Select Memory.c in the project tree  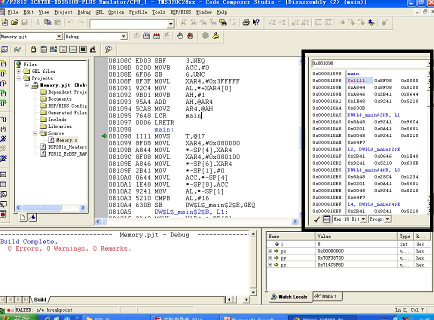(66, 140)
